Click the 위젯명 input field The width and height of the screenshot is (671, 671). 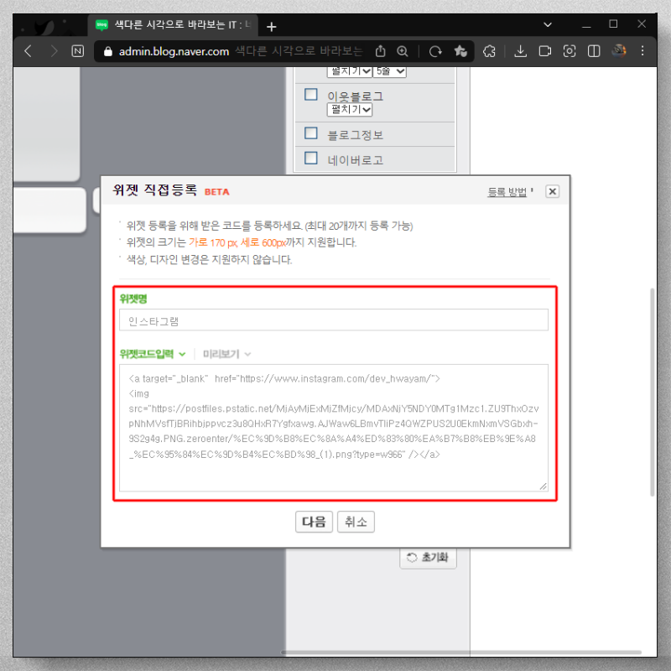334,320
